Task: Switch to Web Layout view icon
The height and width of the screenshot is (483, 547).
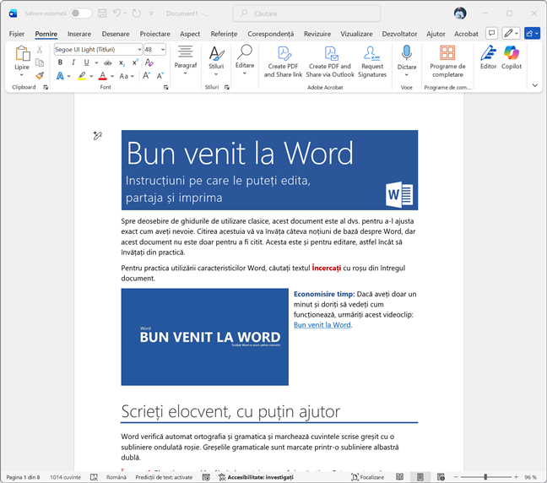Action: pyautogui.click(x=441, y=477)
